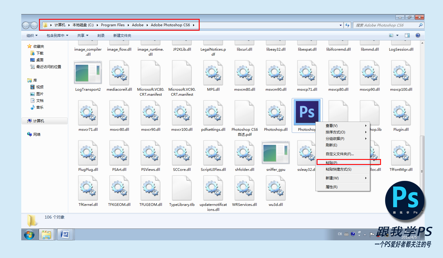
Task: Click the Word icon in taskbar
Action: [65, 235]
